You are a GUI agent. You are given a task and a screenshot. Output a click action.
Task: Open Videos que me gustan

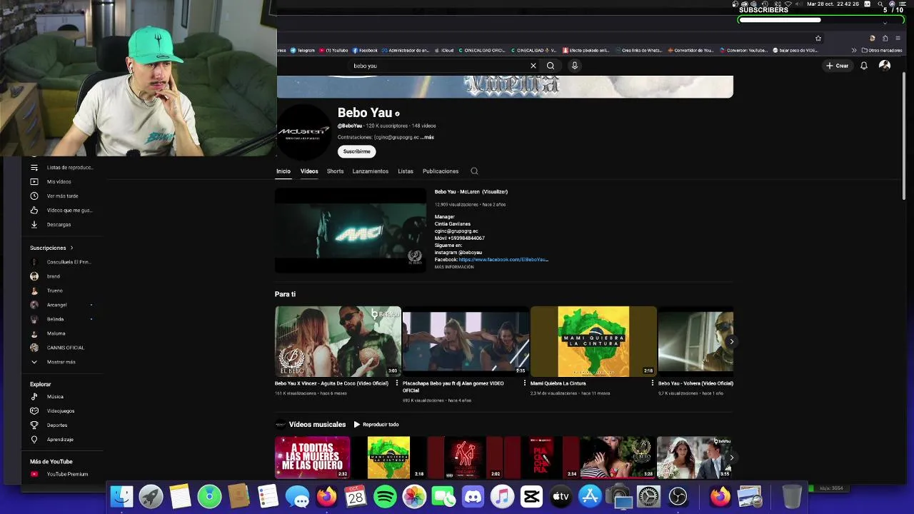[x=62, y=210]
